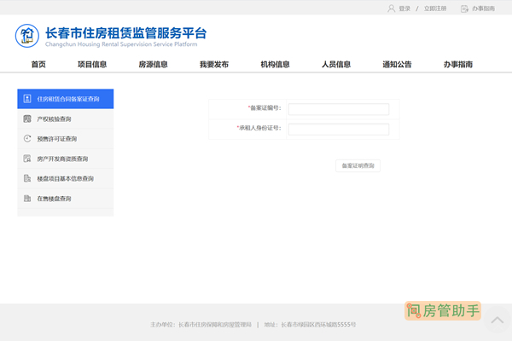
Task: Click the 办事指南 link in top bar
Action: [x=483, y=9]
